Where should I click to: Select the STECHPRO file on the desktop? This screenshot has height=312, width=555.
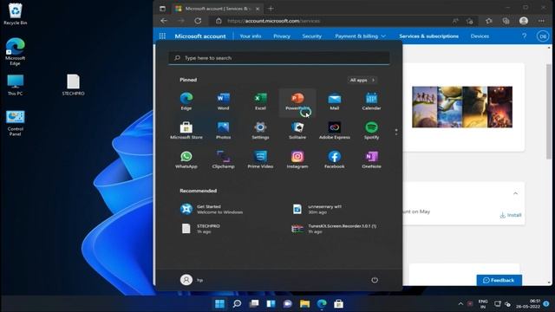point(73,85)
